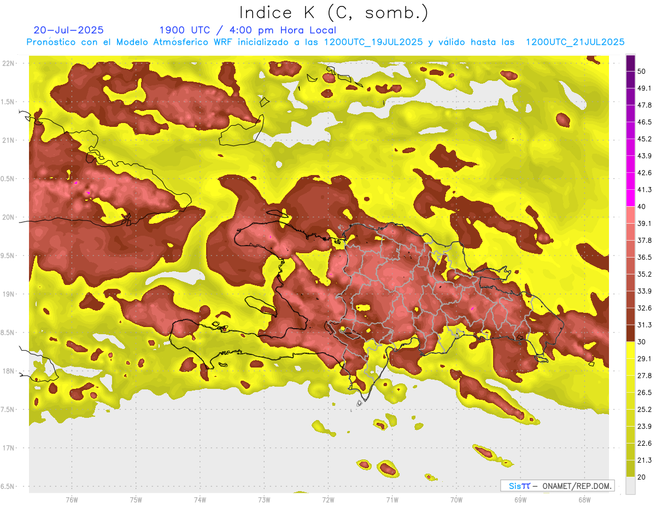The height and width of the screenshot is (507, 656).
Task: Click the magenta swatch above 41.3
Action: tap(630, 181)
